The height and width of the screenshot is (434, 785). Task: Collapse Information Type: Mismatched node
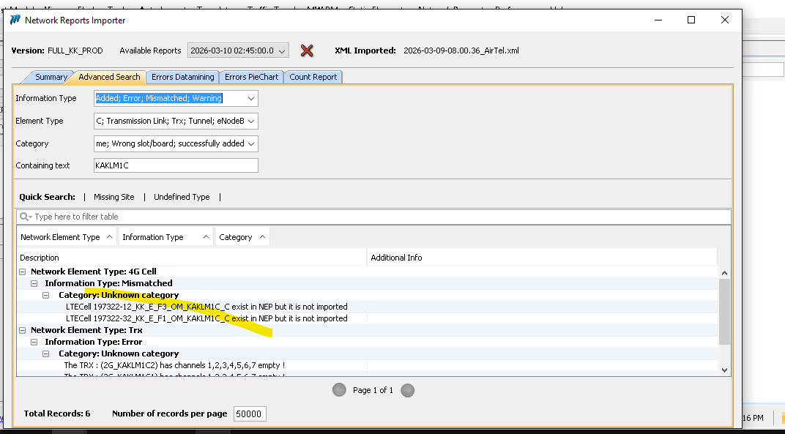click(34, 283)
